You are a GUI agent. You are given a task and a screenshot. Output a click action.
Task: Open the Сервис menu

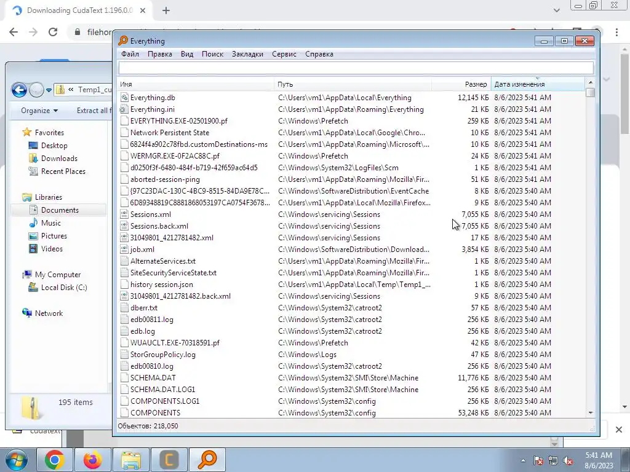tap(284, 54)
